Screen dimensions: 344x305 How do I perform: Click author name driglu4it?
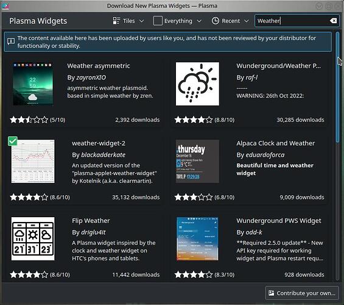click(93, 232)
